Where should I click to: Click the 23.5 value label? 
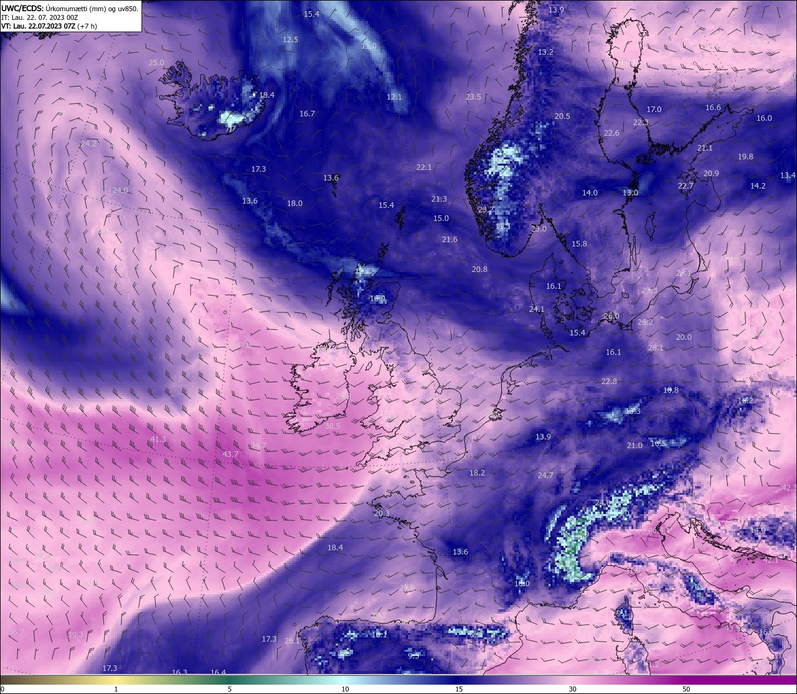click(x=473, y=97)
